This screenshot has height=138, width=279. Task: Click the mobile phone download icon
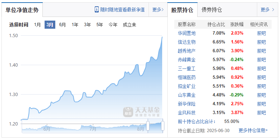point(97,10)
